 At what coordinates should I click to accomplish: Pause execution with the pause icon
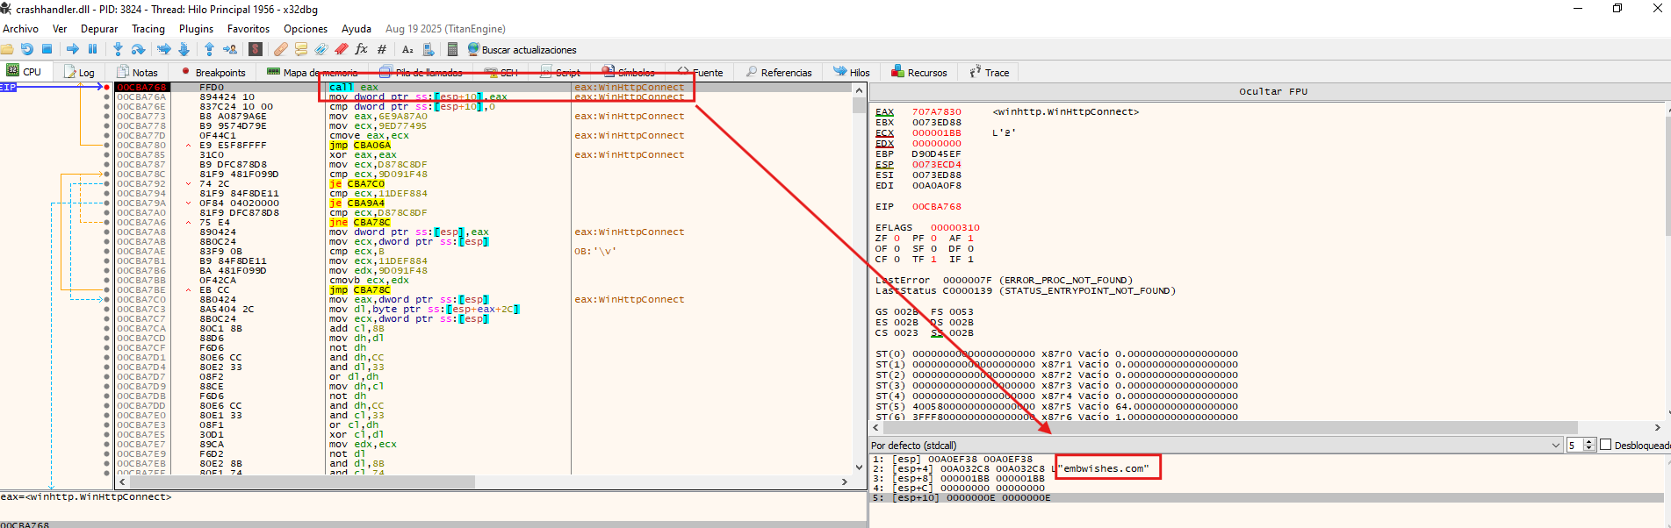pos(92,49)
